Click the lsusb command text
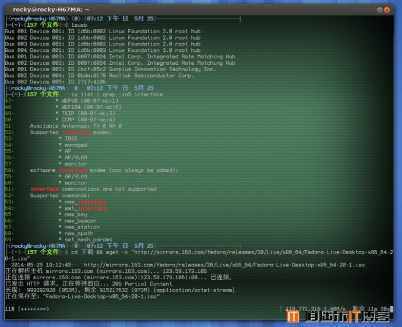The height and width of the screenshot is (327, 402). 77,25
